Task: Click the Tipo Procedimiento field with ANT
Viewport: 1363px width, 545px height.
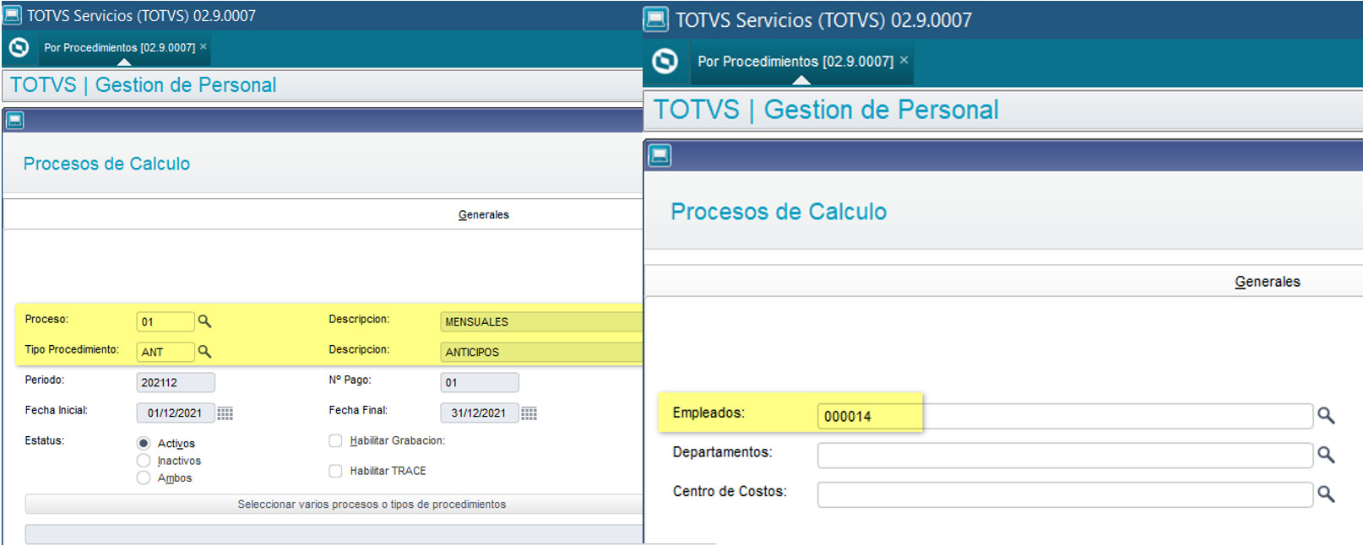Action: click(x=166, y=352)
